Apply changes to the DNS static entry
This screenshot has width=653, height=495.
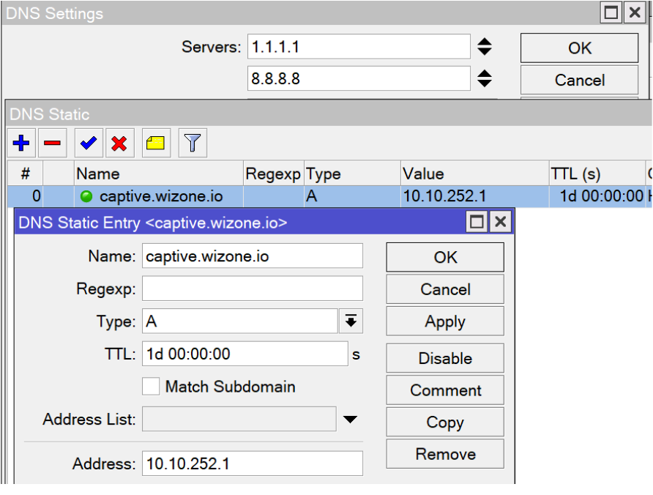pyautogui.click(x=444, y=321)
